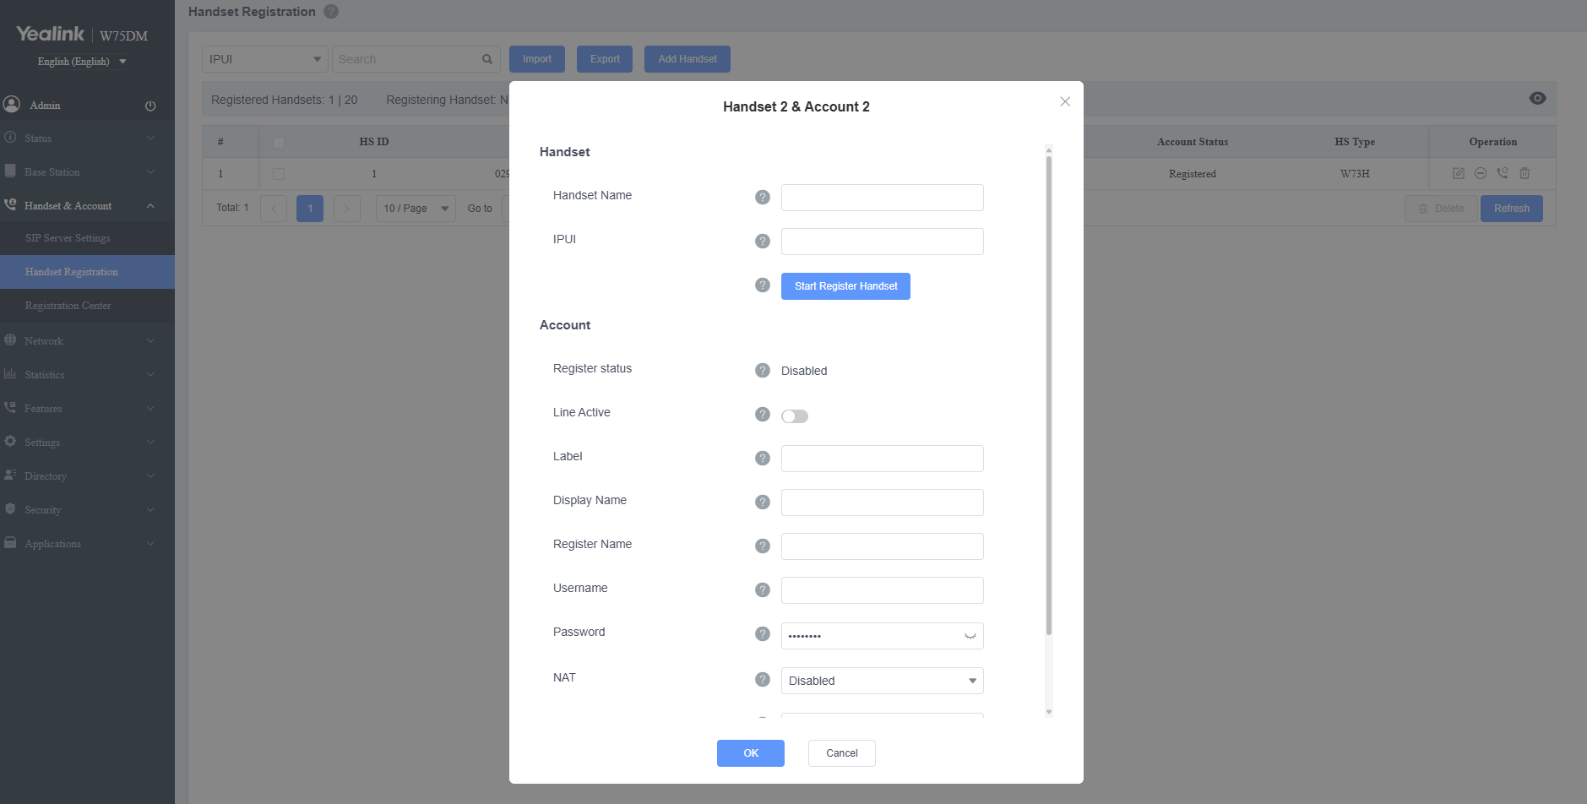Click the power logout icon beside Admin
The width and height of the screenshot is (1587, 804).
click(x=150, y=105)
